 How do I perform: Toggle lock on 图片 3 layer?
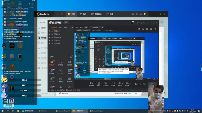coord(52,34)
